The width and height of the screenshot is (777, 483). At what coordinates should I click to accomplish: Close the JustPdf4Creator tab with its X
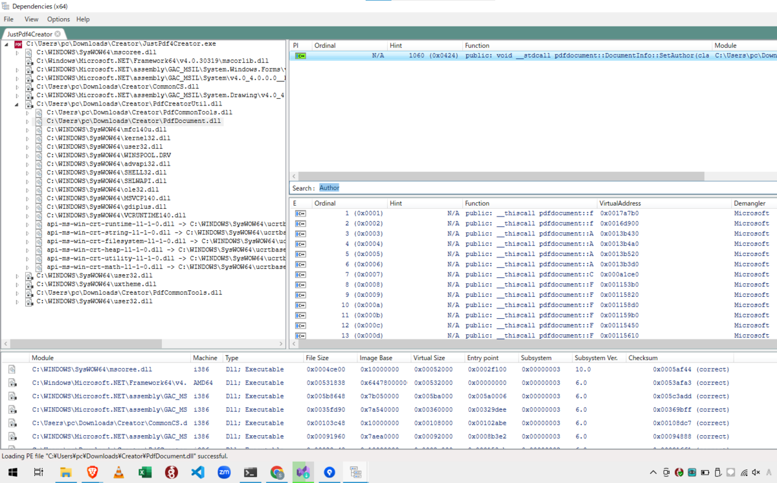coord(58,34)
